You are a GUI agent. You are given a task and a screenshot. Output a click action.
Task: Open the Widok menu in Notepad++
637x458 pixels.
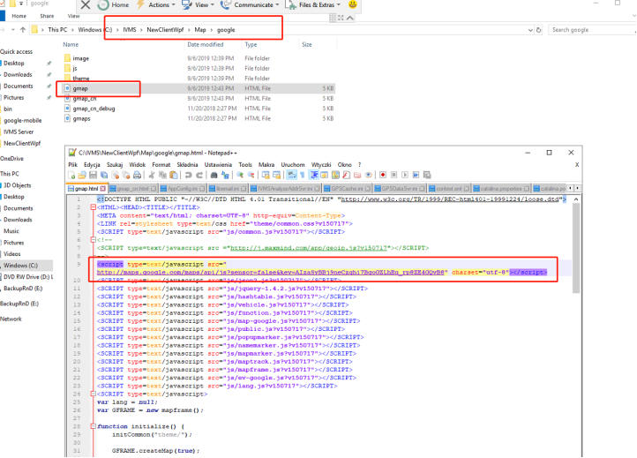(138, 165)
